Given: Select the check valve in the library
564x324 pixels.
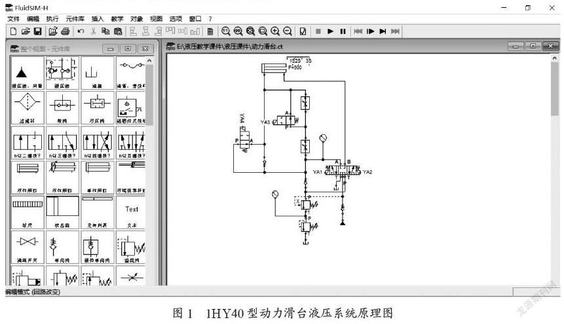Looking at the screenshot, I should [x=62, y=247].
